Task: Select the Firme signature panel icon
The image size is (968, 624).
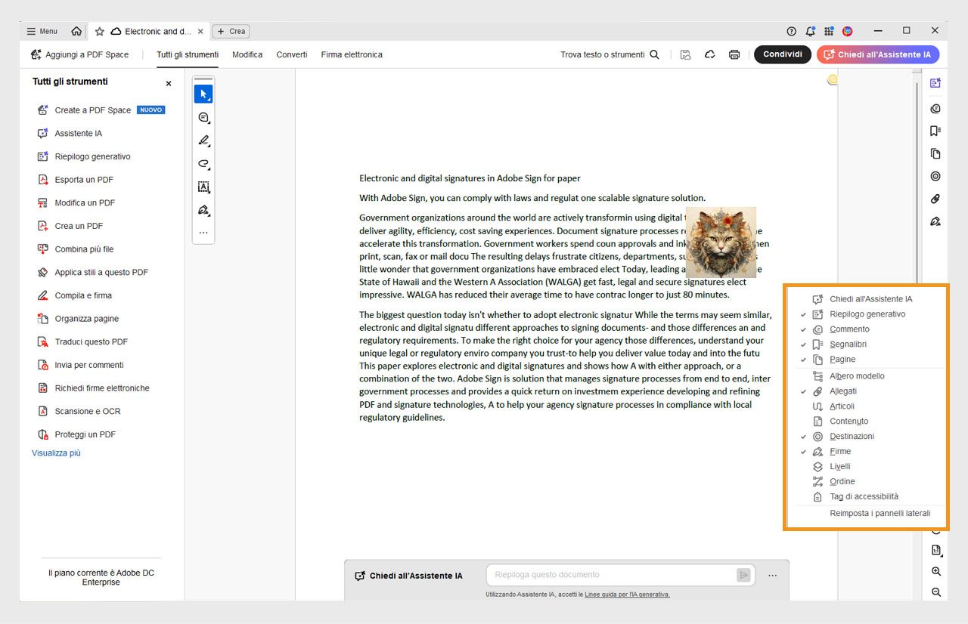Action: [x=935, y=221]
